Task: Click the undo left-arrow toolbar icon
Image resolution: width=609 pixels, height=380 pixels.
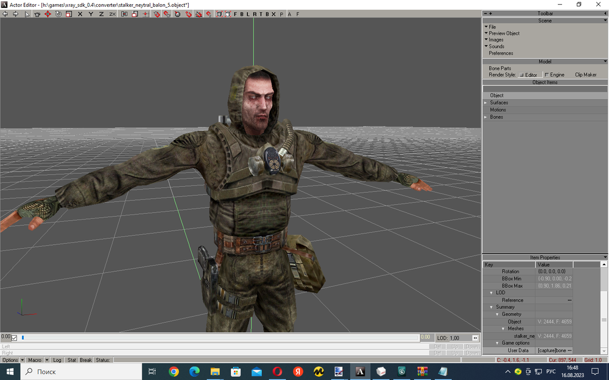Action: click(x=5, y=14)
